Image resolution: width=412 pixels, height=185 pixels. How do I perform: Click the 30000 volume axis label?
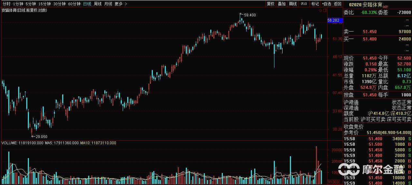337,150
